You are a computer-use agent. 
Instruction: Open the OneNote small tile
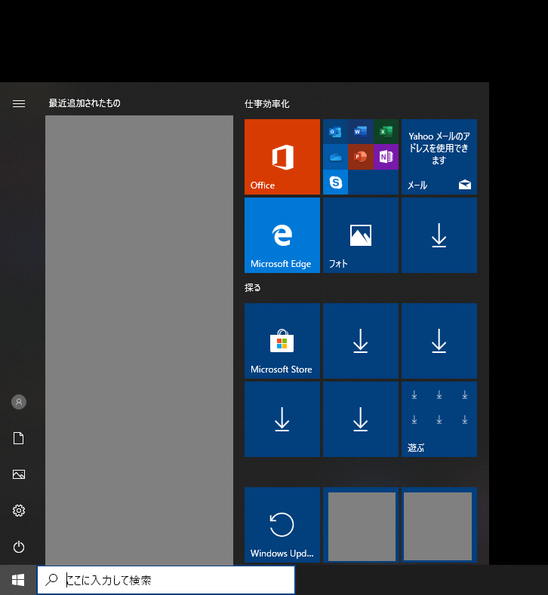pos(386,157)
